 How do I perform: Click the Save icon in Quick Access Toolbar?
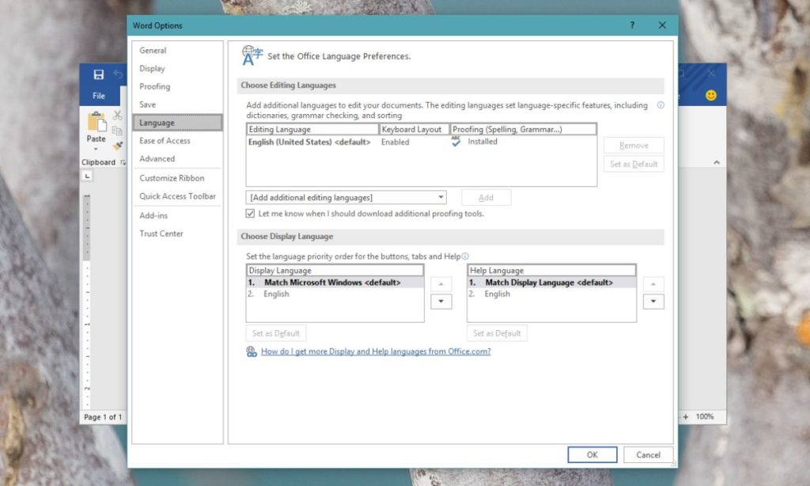100,74
